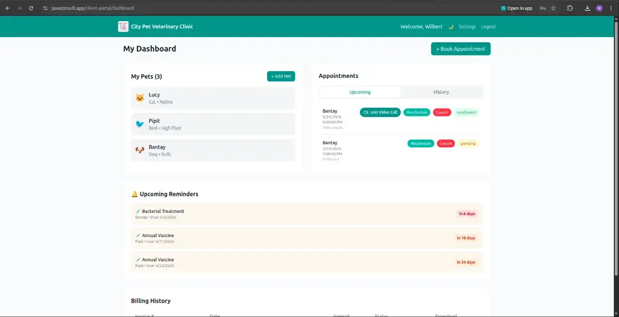
Task: Go back with browser back arrow
Action: (x=7, y=8)
